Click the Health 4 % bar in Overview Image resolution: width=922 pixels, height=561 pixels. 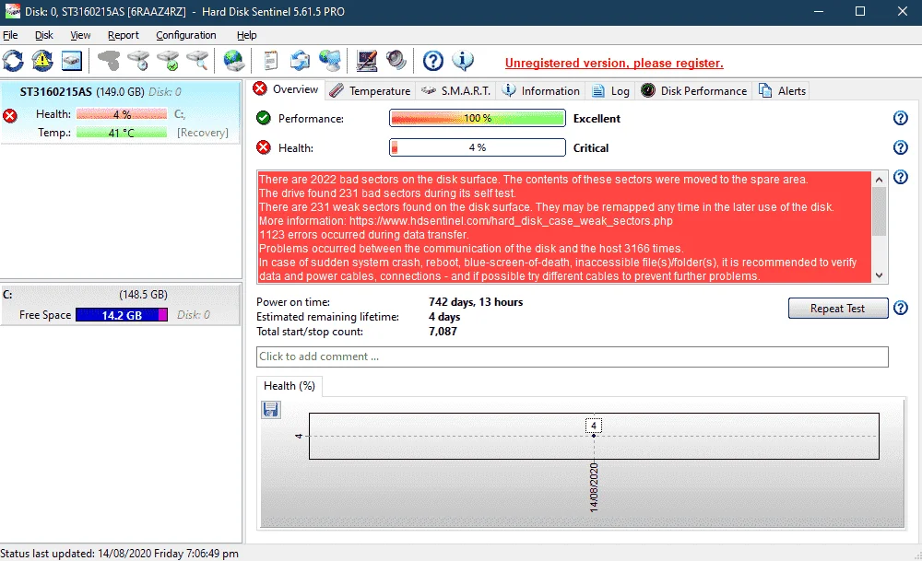[478, 147]
